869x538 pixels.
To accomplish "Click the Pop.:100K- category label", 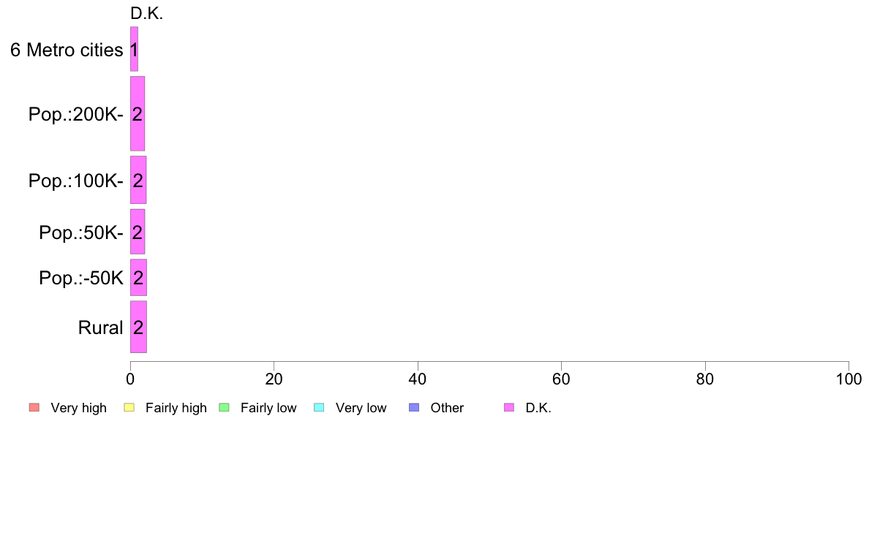I will 76,181.
